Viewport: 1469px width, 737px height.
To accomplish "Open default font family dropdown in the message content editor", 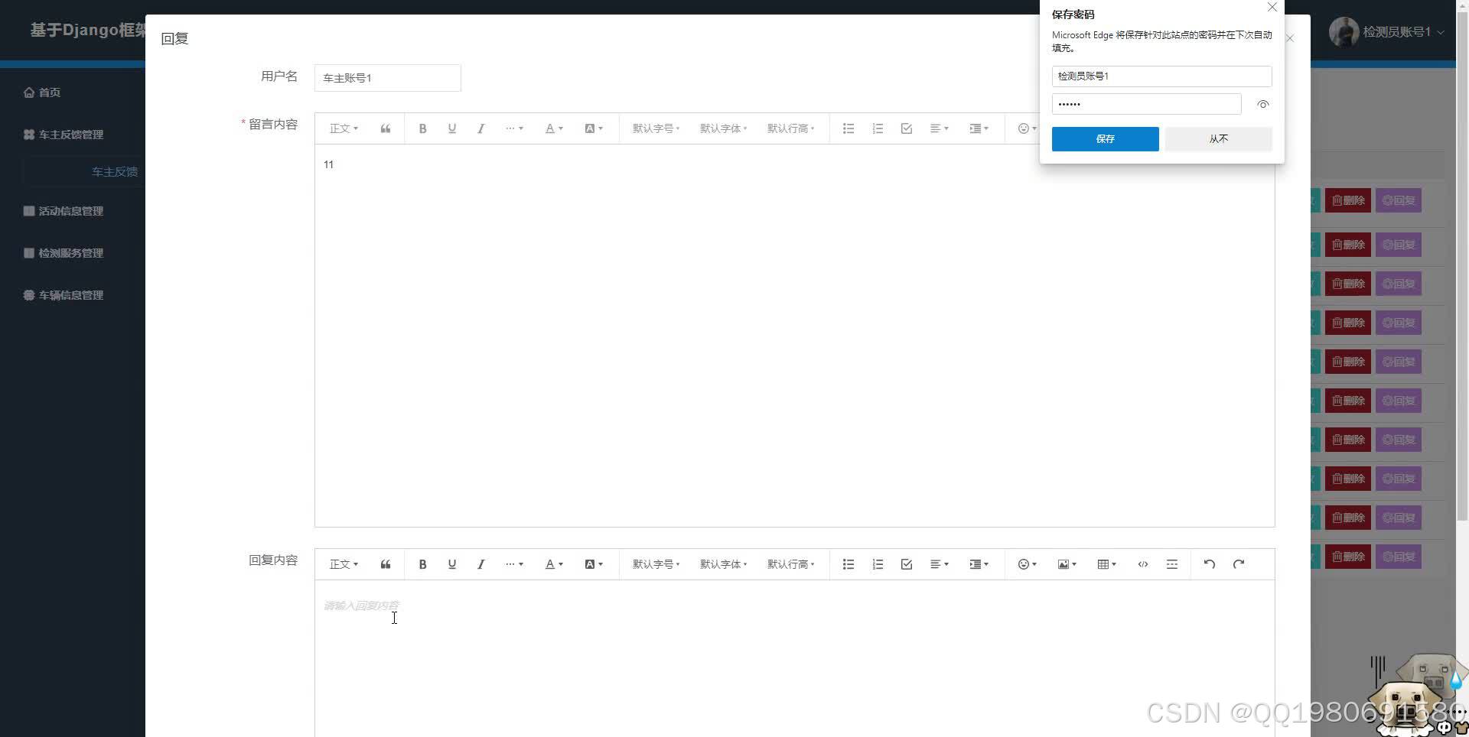I will click(723, 128).
